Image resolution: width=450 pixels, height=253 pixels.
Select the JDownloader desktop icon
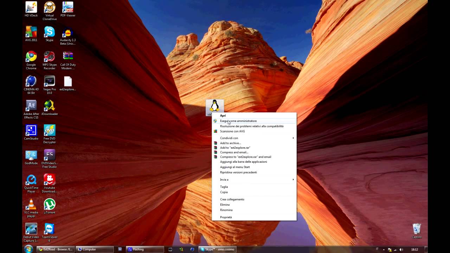click(50, 108)
